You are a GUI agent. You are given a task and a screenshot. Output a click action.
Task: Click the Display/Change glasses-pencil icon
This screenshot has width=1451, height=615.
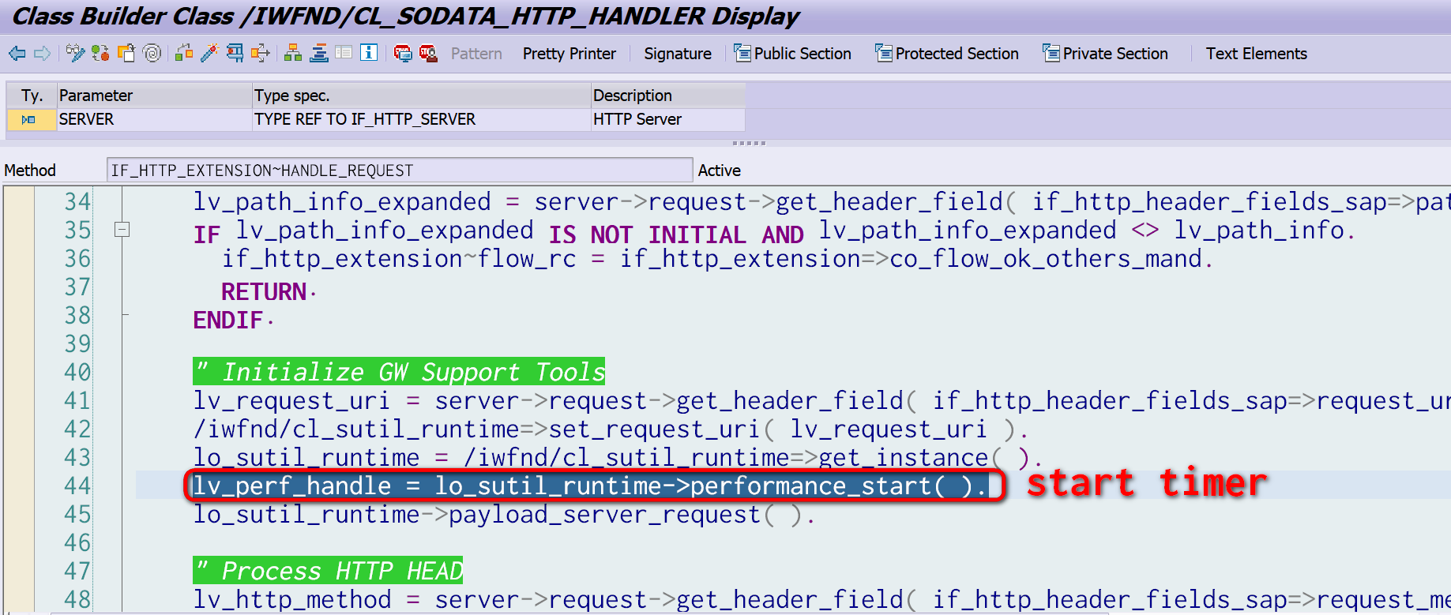pos(75,54)
